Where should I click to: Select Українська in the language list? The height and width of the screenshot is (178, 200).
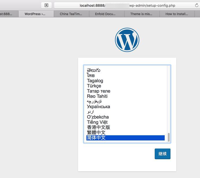pos(125,106)
